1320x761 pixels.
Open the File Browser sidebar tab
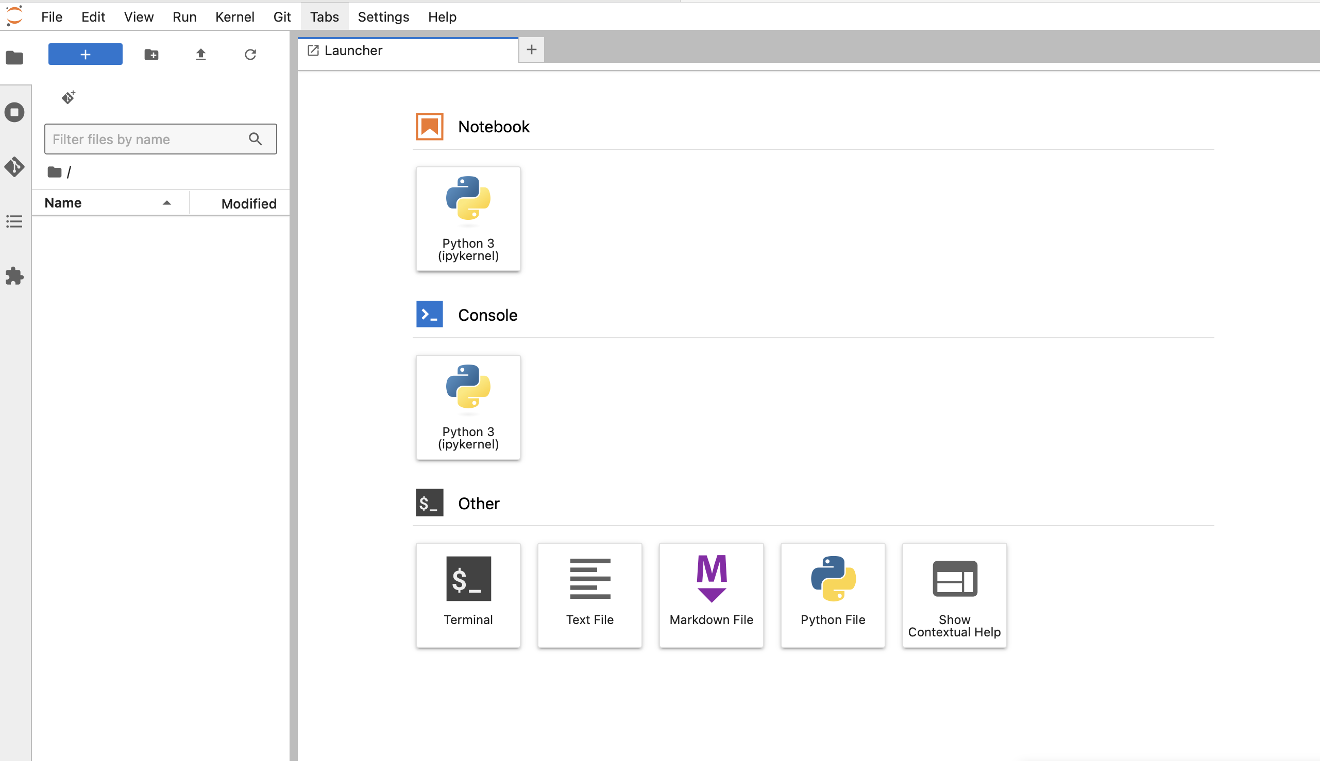(x=14, y=58)
